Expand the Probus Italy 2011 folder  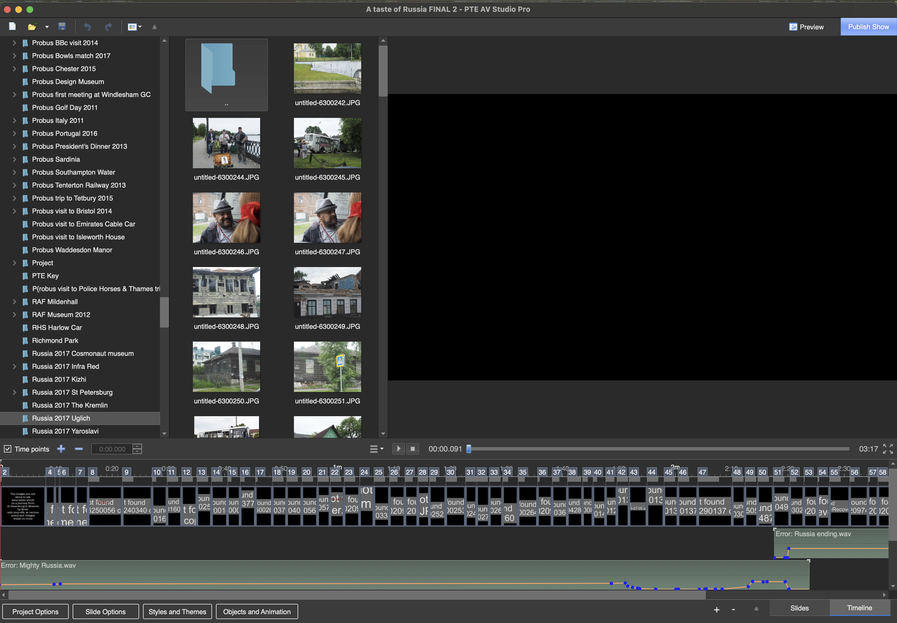point(14,121)
